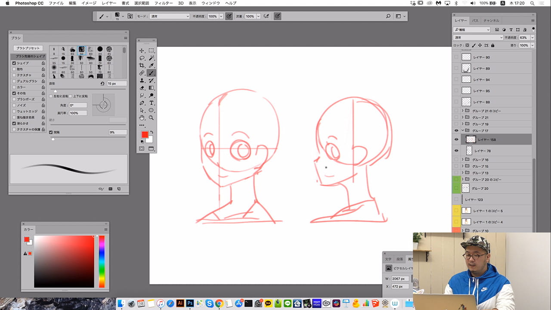Screen dimensions: 551x310
Task: Check the 左右に反転 flip checkbox
Action: point(51,96)
